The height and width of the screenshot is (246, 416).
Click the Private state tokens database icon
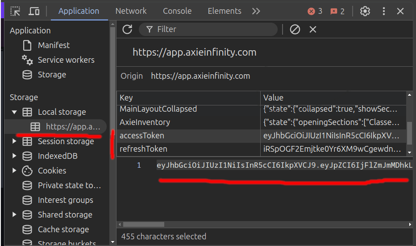pos(27,186)
